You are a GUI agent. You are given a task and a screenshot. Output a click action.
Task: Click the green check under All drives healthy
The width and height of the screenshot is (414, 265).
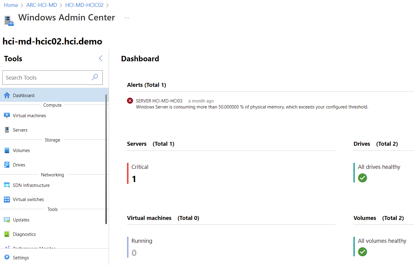363,178
